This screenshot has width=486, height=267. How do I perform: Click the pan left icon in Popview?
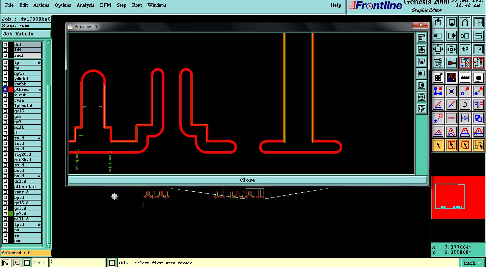422,73
